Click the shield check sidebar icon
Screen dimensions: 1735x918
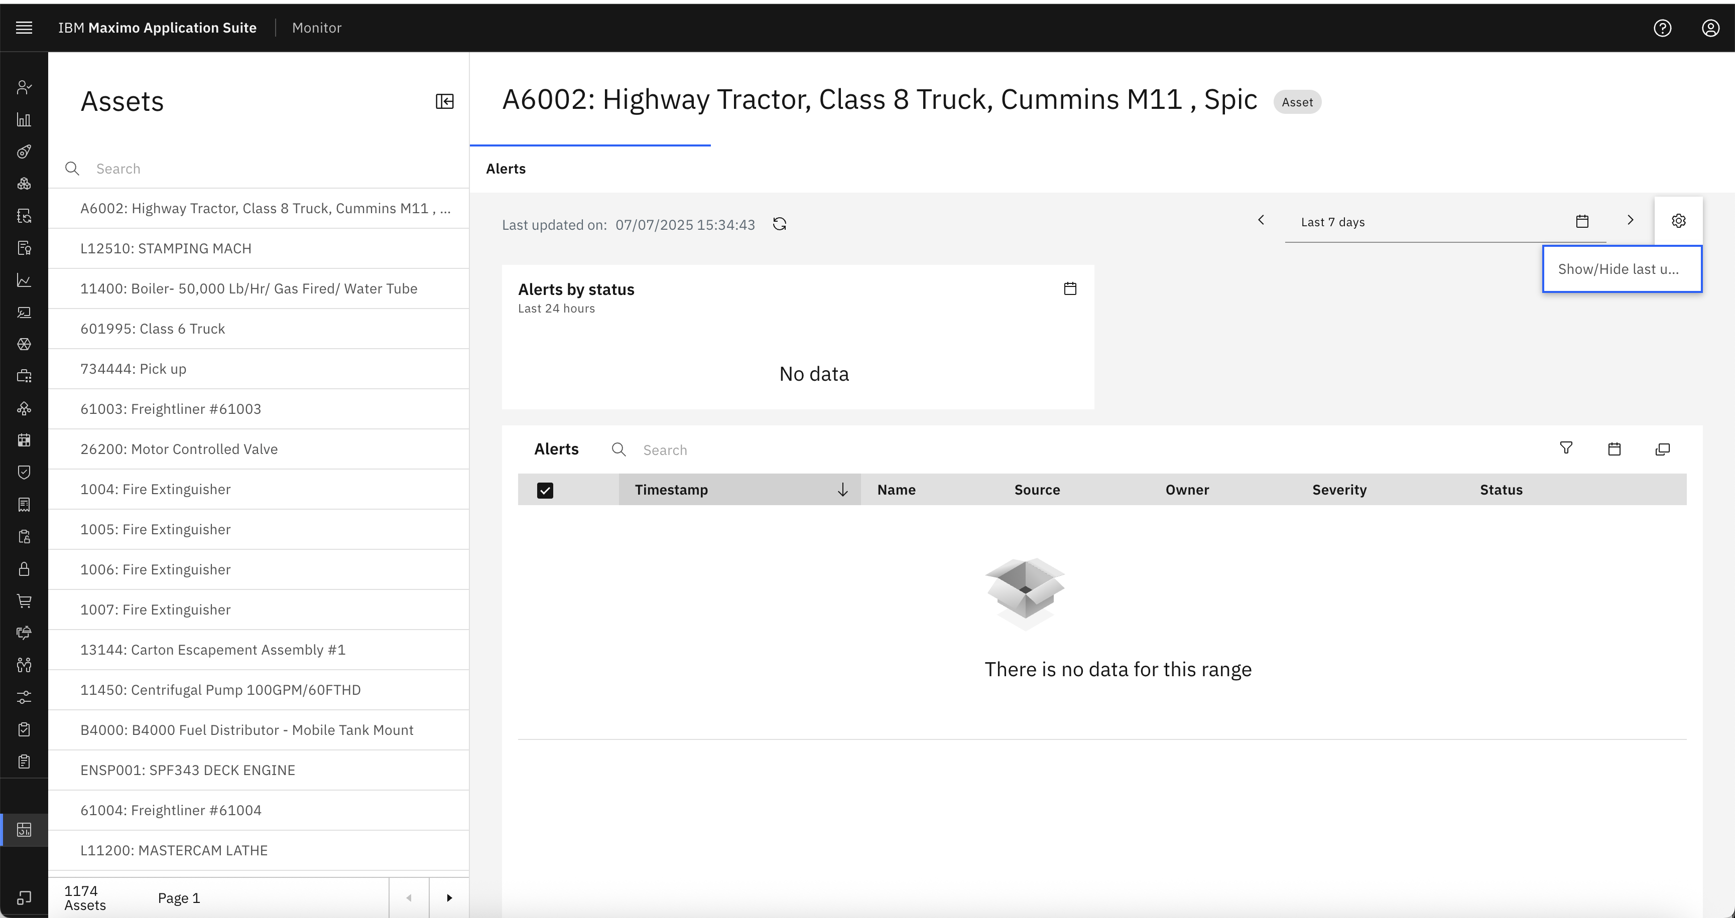(x=24, y=473)
